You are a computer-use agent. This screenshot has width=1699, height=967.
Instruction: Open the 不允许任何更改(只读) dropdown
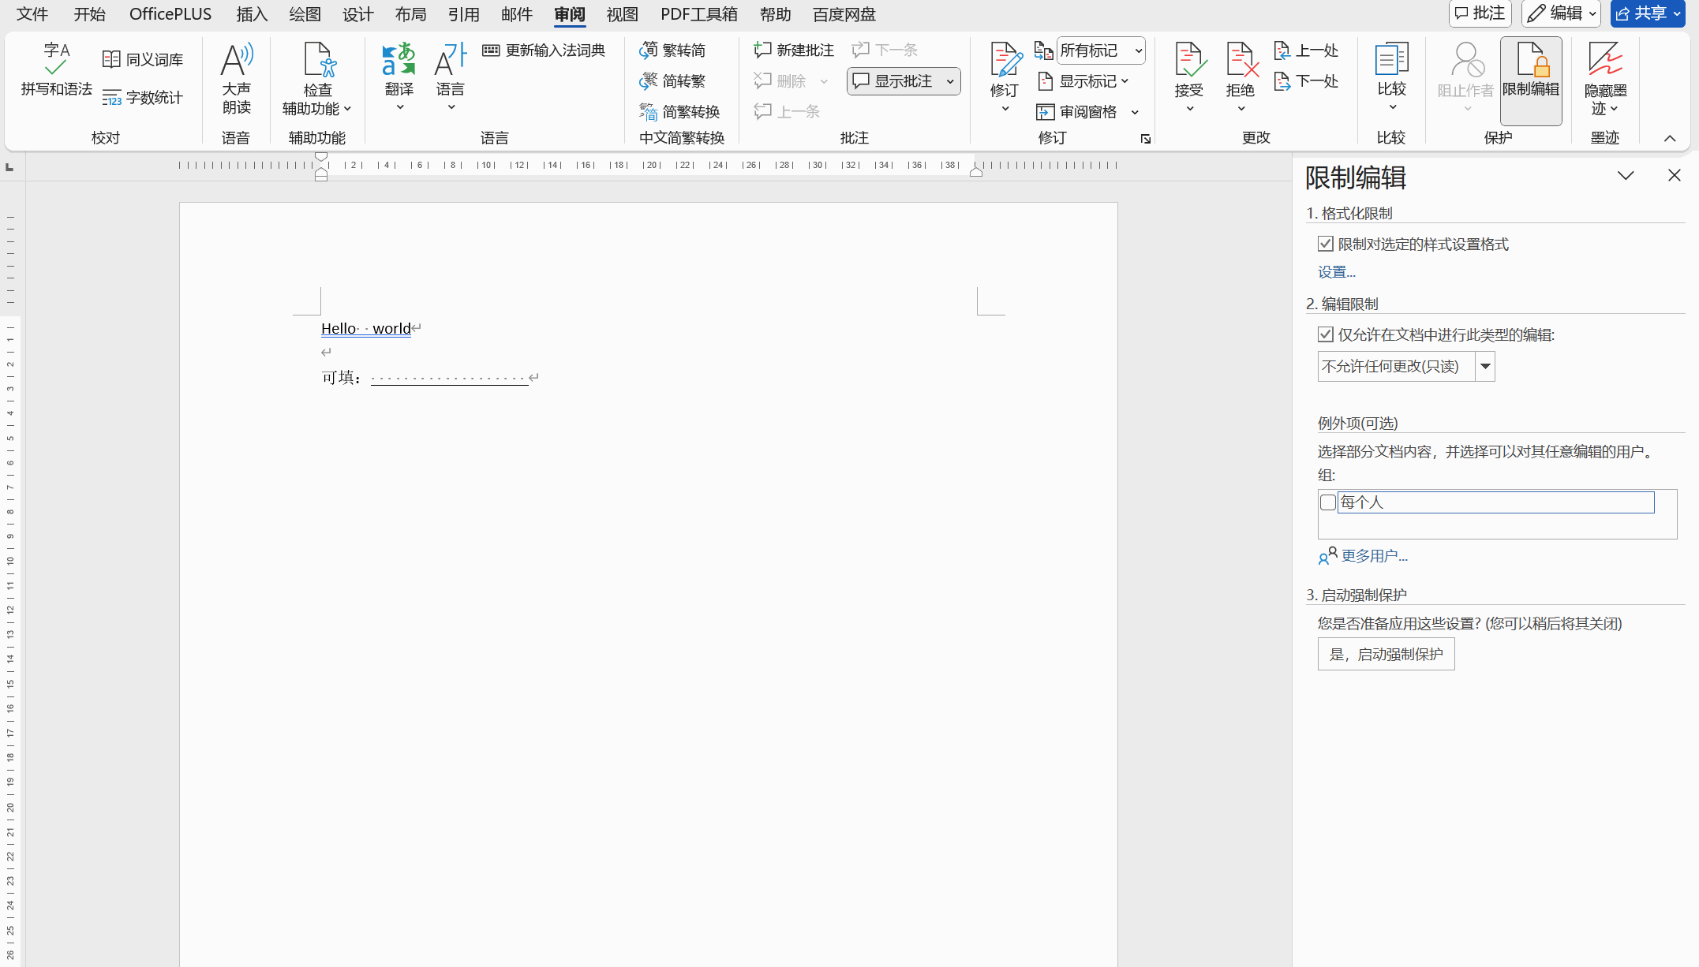(1485, 367)
